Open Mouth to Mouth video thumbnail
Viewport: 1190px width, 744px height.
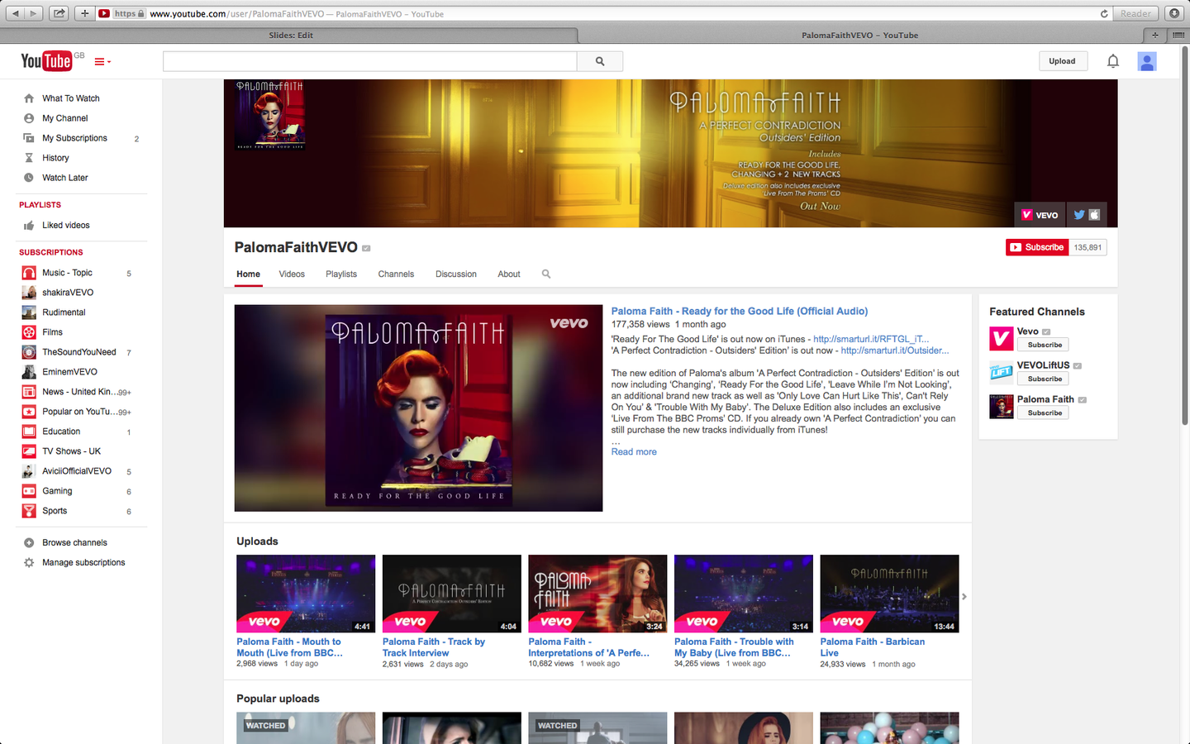tap(306, 594)
